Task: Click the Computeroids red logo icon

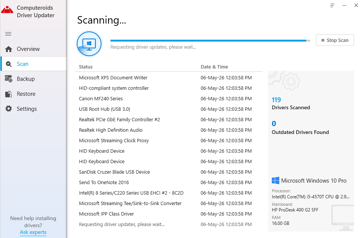Action: [x=7, y=10]
